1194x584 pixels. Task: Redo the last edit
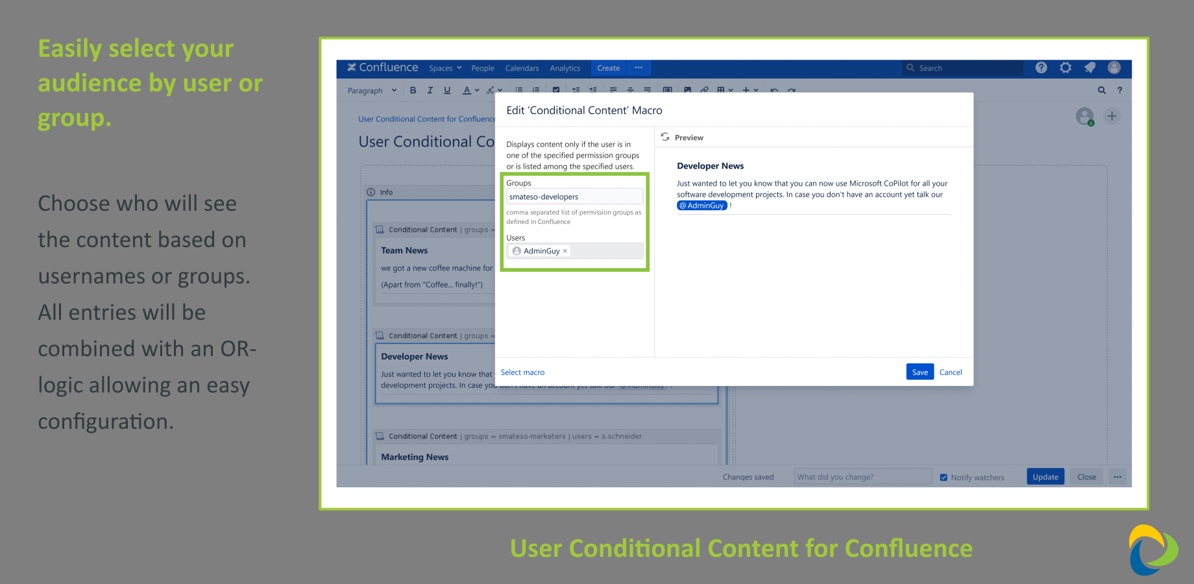pyautogui.click(x=791, y=90)
